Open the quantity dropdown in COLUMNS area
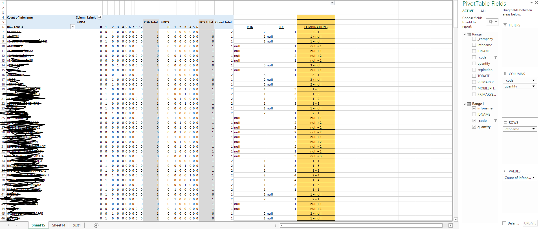 pos(533,86)
